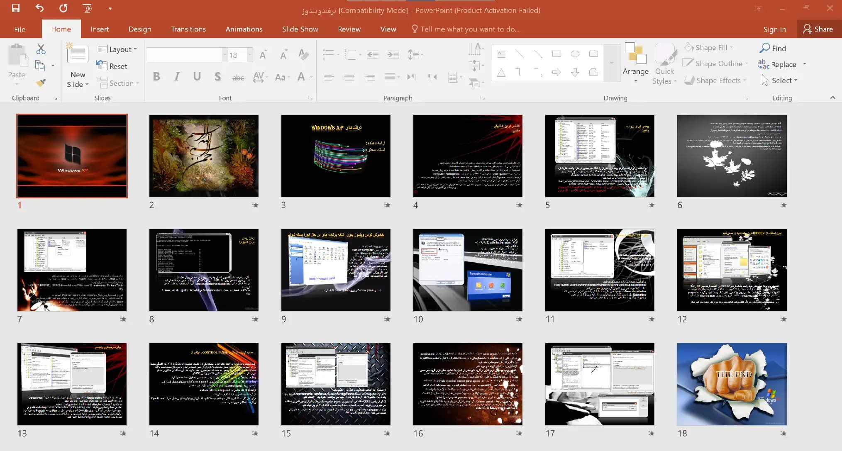
Task: Open the font size dropdown
Action: 250,55
